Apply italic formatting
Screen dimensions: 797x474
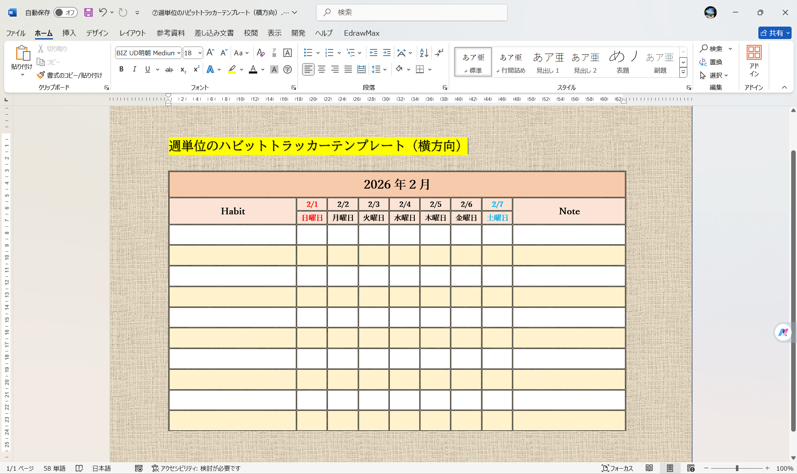coord(134,69)
